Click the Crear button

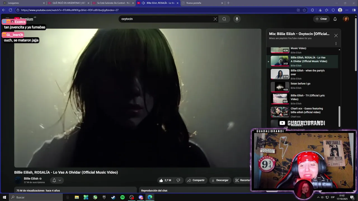321,19
